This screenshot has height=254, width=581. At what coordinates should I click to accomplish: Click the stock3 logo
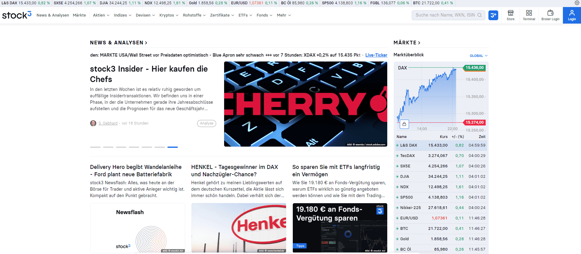point(17,15)
